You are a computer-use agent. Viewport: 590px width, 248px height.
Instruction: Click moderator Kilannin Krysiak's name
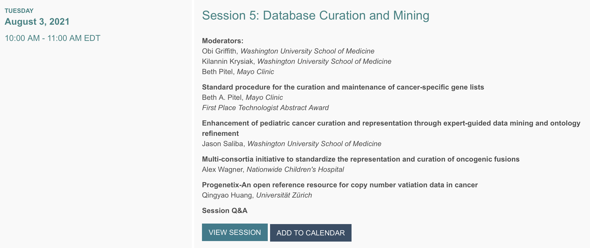click(x=227, y=61)
